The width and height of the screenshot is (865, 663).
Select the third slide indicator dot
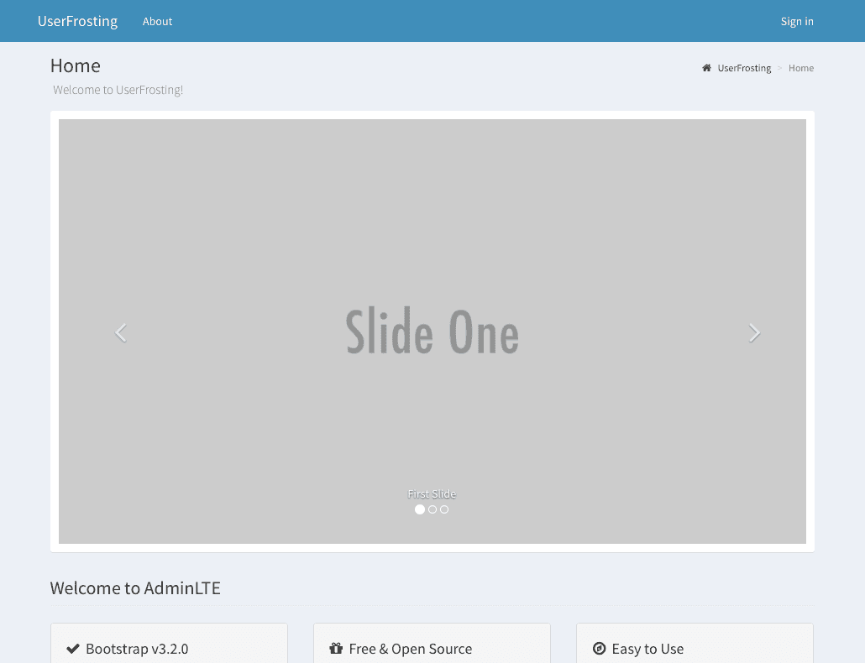click(443, 509)
